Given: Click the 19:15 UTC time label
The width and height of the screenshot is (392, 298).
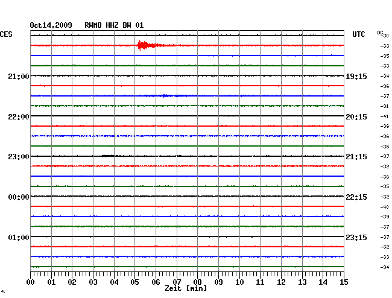Looking at the screenshot, I should (x=356, y=77).
